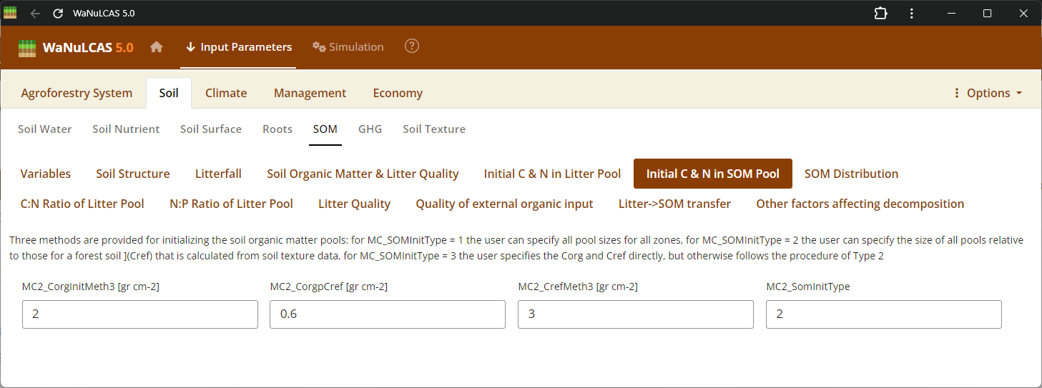Show Initial C & N in Litter Pool
1042x388 pixels.
552,174
